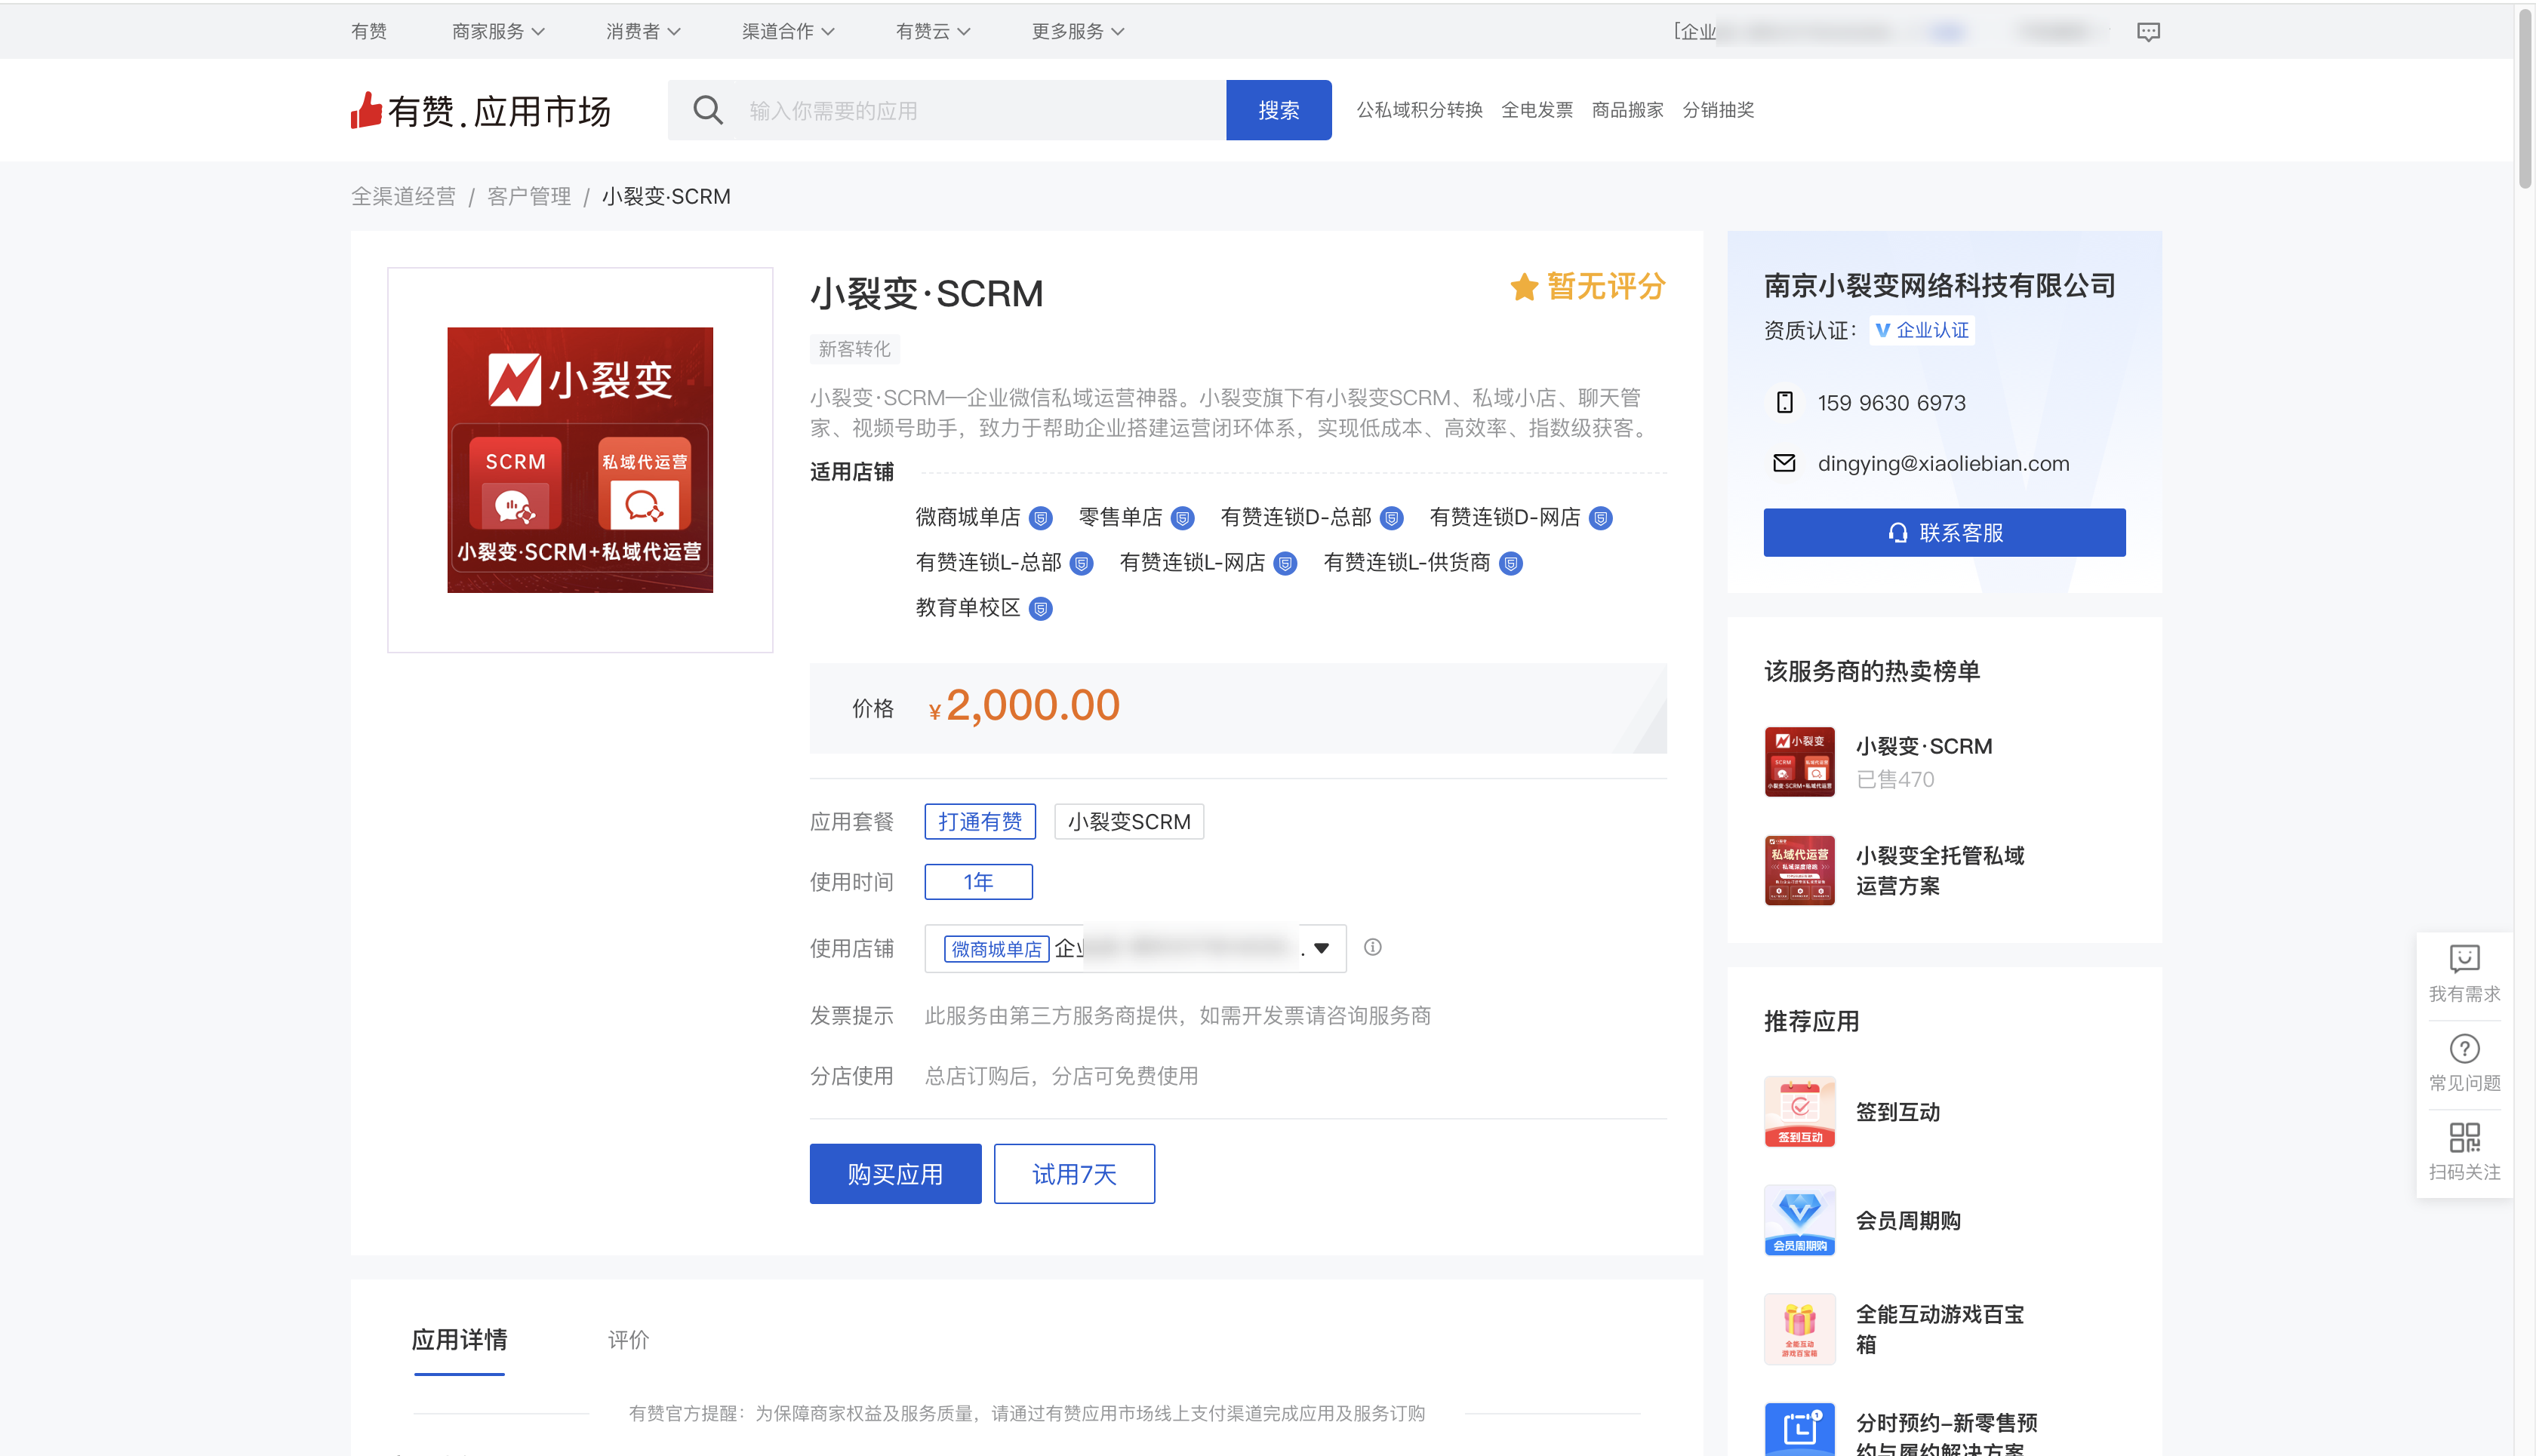Click 南京小裂变网络科技有限公司 company name
2536x1456 pixels.
[1939, 286]
